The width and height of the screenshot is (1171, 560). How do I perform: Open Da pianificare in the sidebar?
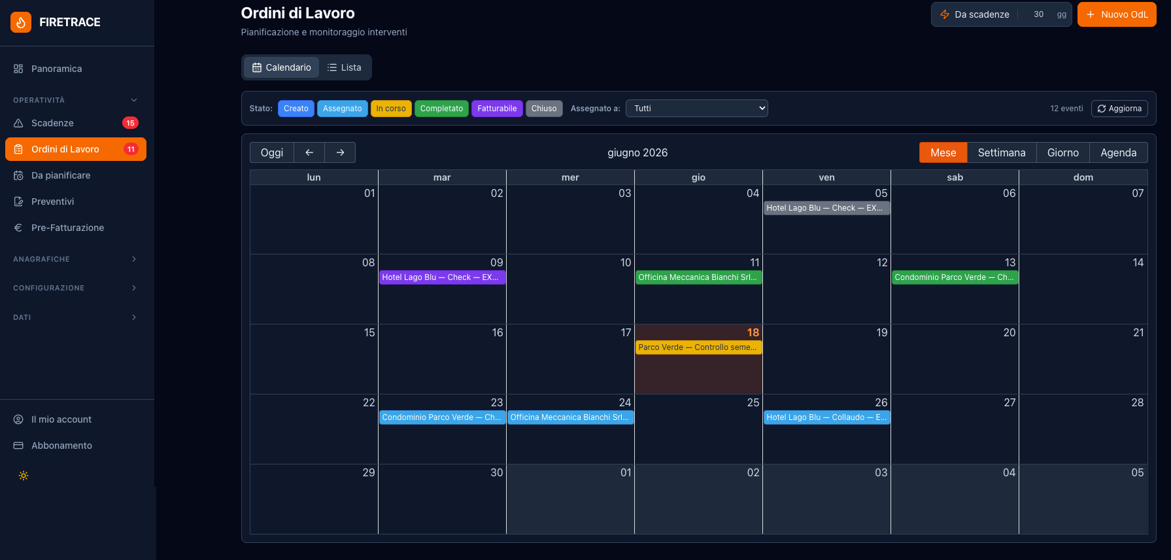(x=76, y=175)
